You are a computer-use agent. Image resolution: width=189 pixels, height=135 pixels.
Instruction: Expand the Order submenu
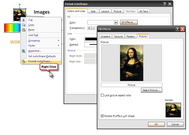pos(41,45)
